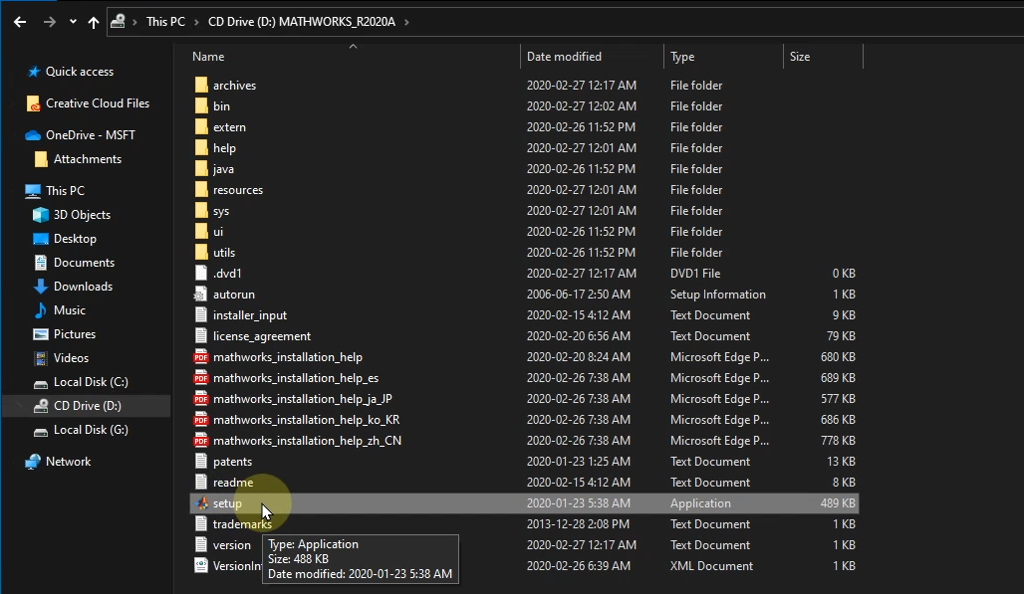Click the MATLAB setup application icon

pos(201,503)
